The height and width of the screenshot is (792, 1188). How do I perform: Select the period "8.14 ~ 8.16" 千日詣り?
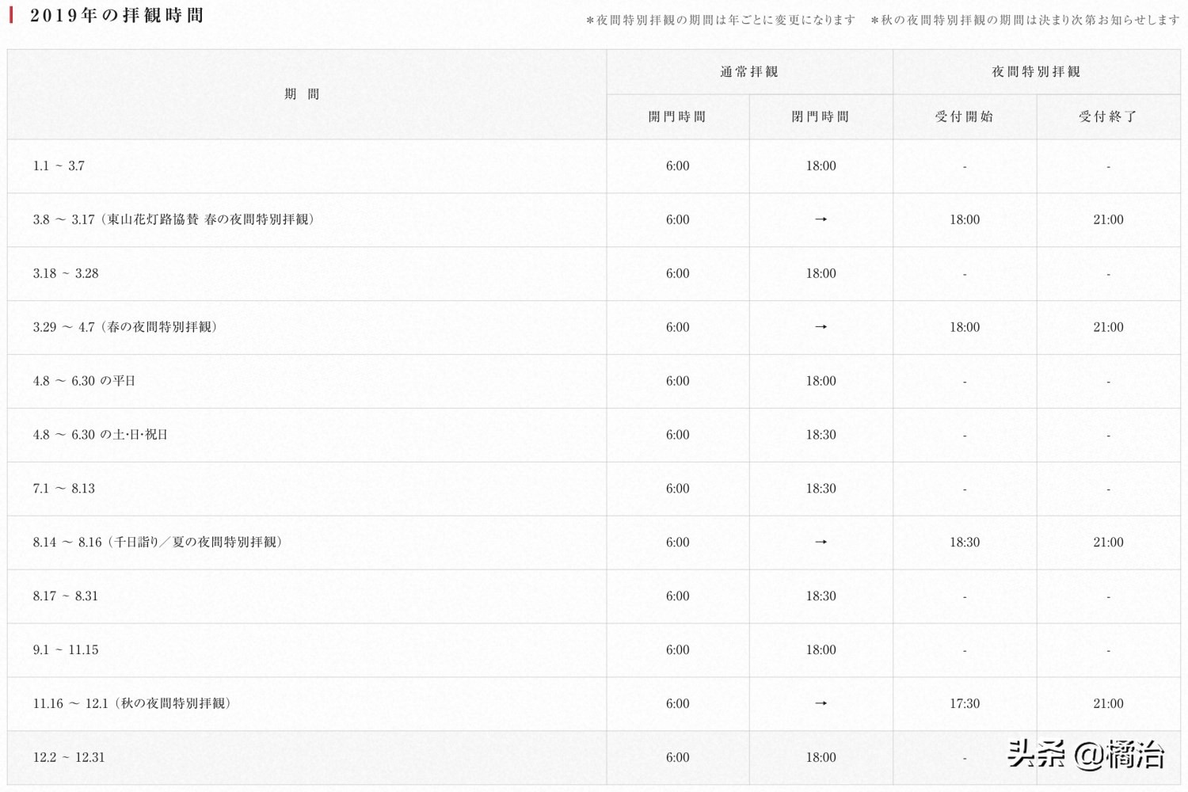pos(158,543)
